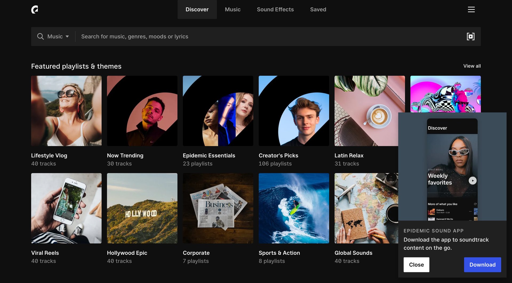This screenshot has height=283, width=512.
Task: Click the video frame search icon beside search bar
Action: pos(471,36)
